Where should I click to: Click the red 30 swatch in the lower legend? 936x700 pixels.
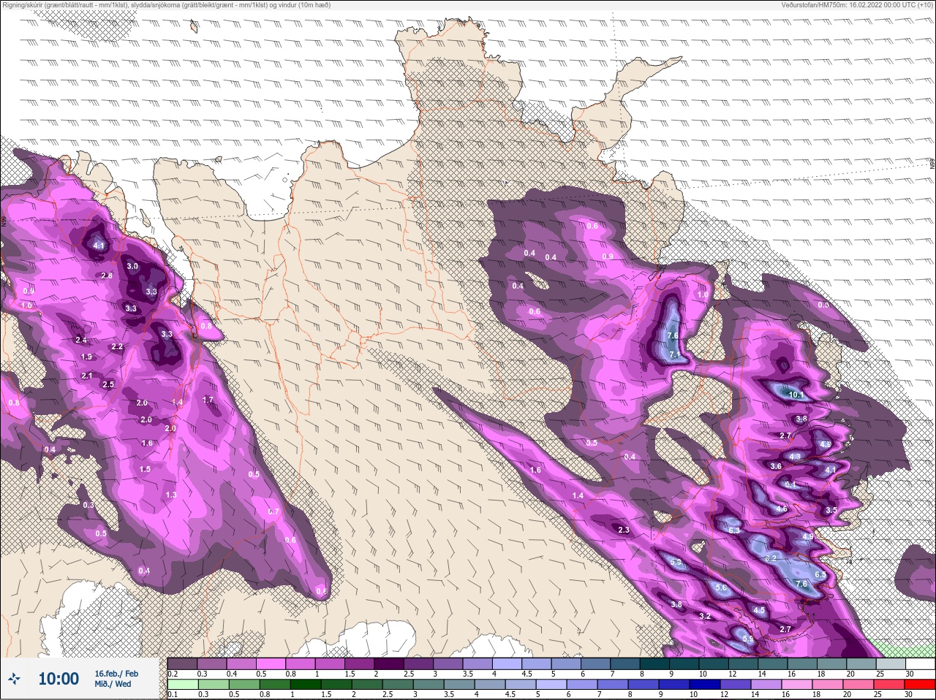(x=921, y=684)
